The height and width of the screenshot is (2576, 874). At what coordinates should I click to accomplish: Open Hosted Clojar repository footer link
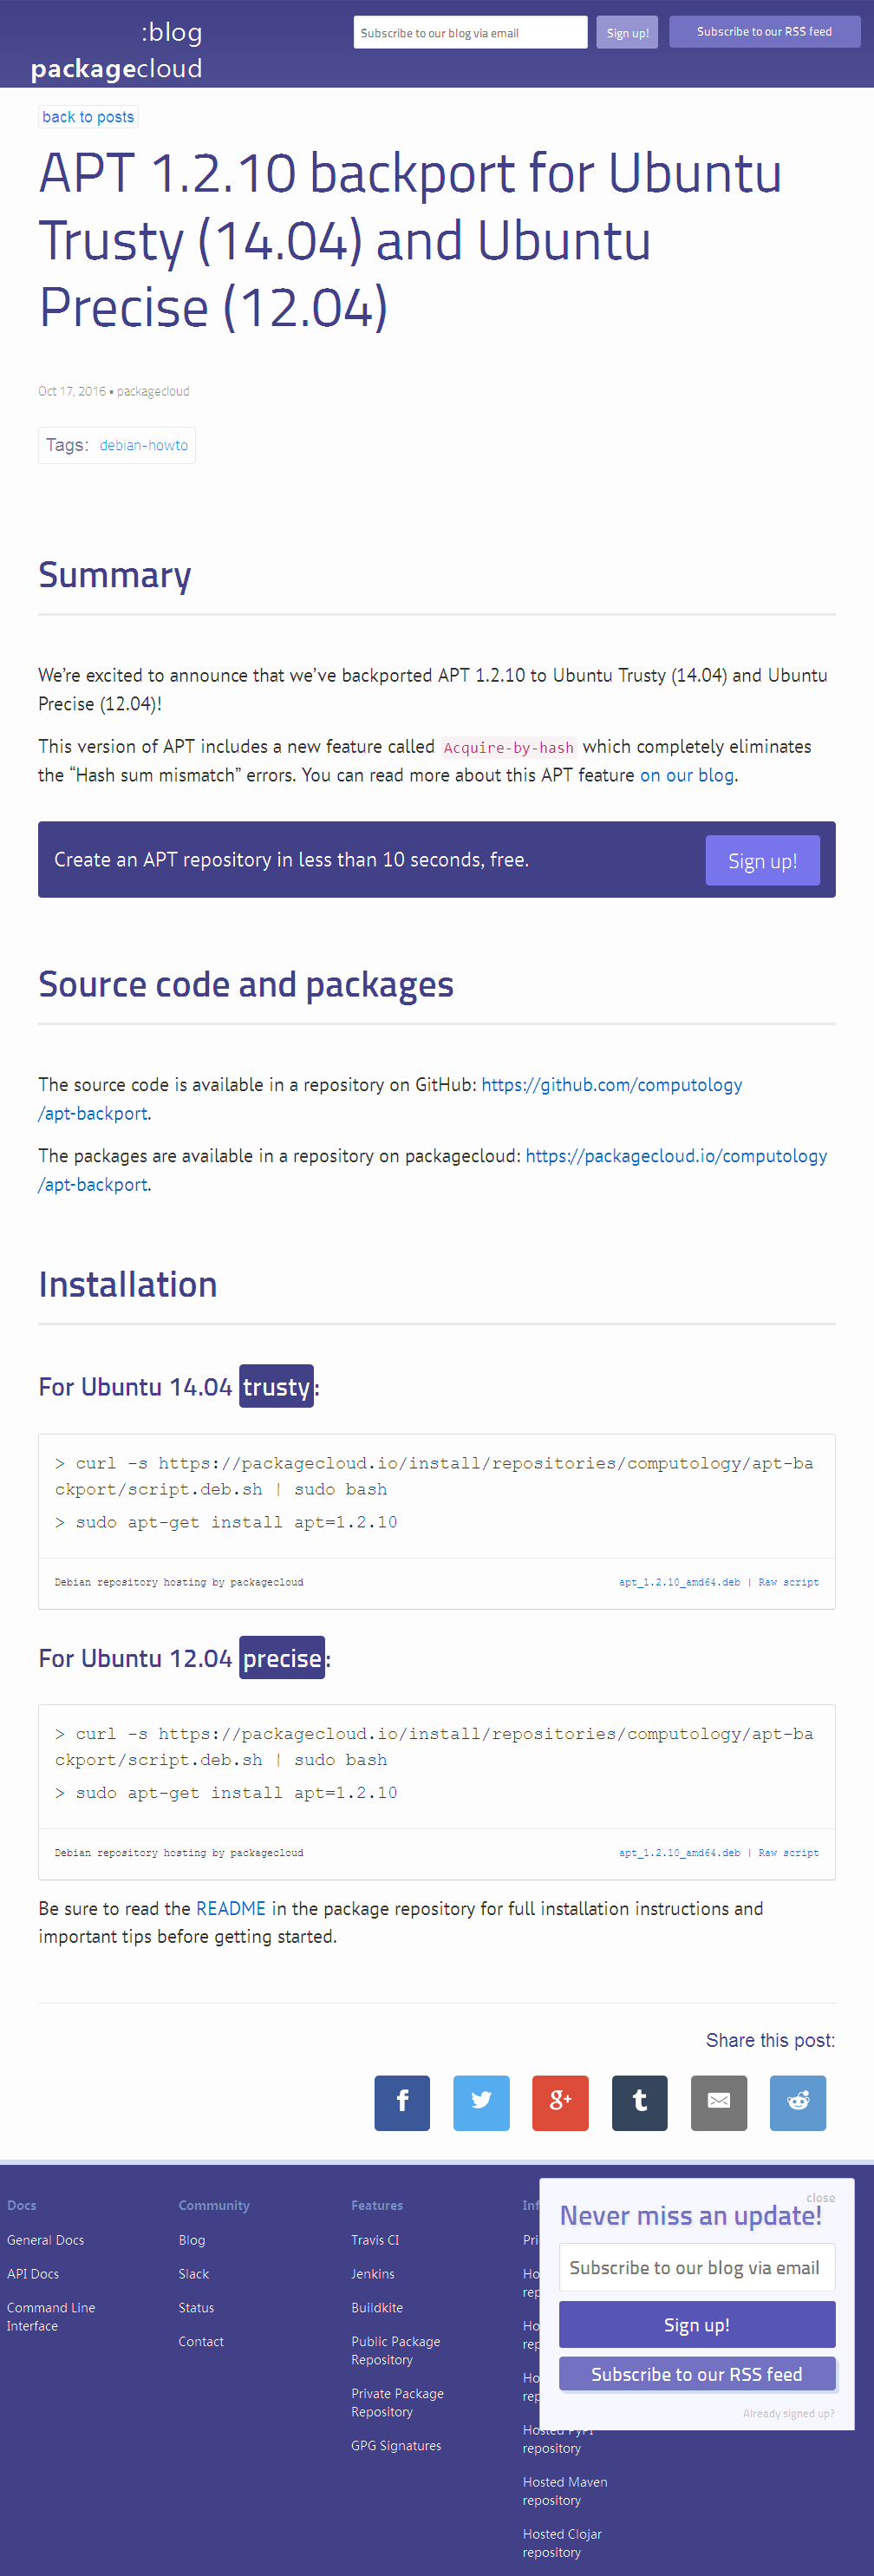tap(562, 2543)
